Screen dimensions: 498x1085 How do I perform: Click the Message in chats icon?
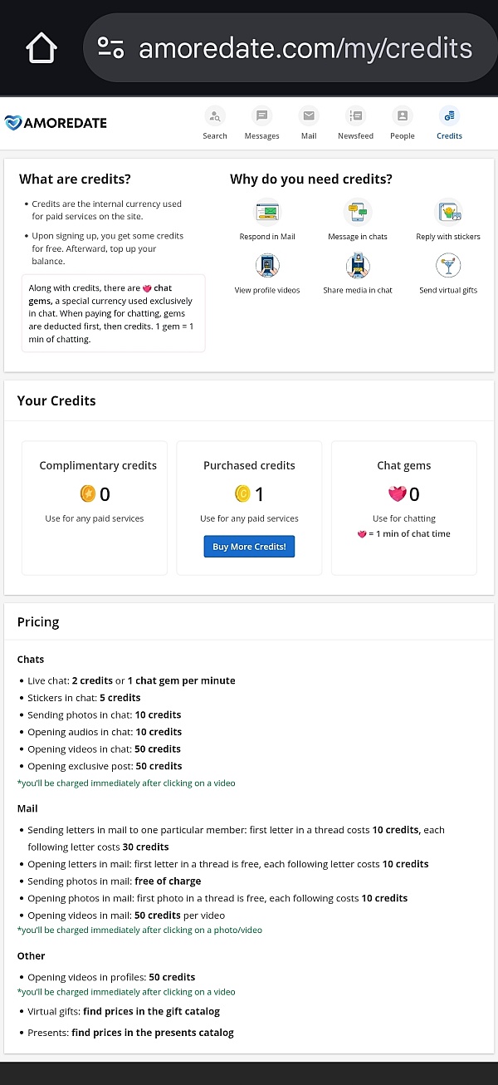[x=358, y=213]
